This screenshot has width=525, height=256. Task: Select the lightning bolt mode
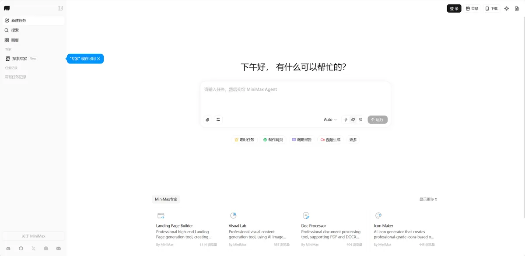(346, 119)
